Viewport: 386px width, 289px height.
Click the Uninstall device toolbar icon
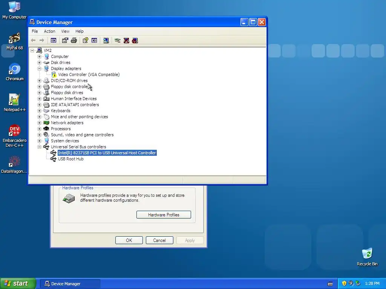coord(126,40)
